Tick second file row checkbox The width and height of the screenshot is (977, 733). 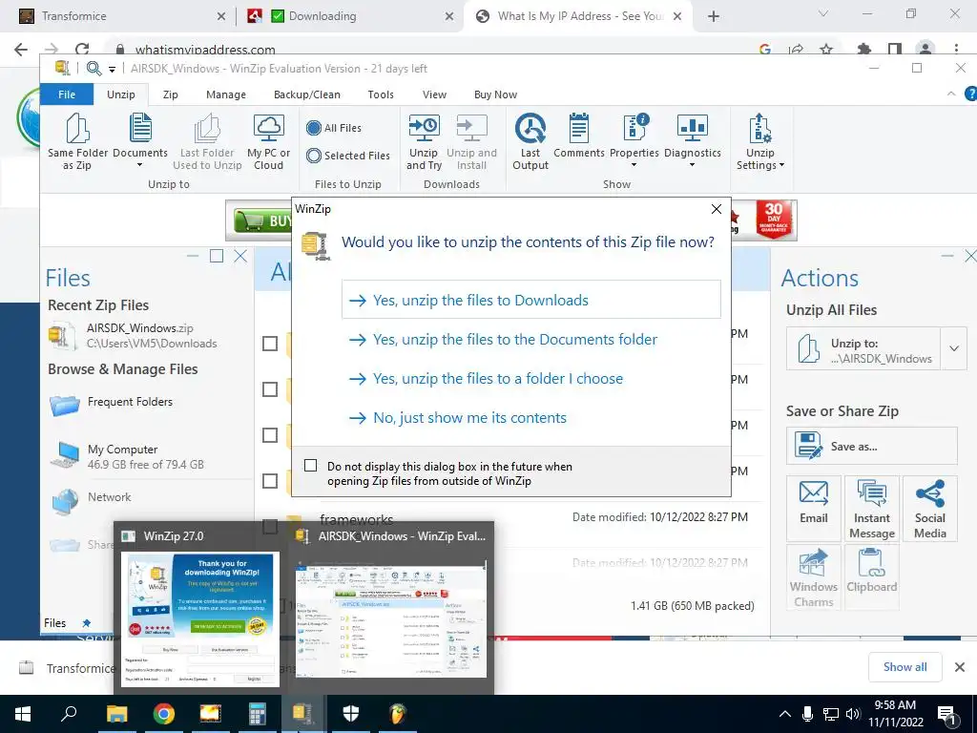click(x=270, y=389)
